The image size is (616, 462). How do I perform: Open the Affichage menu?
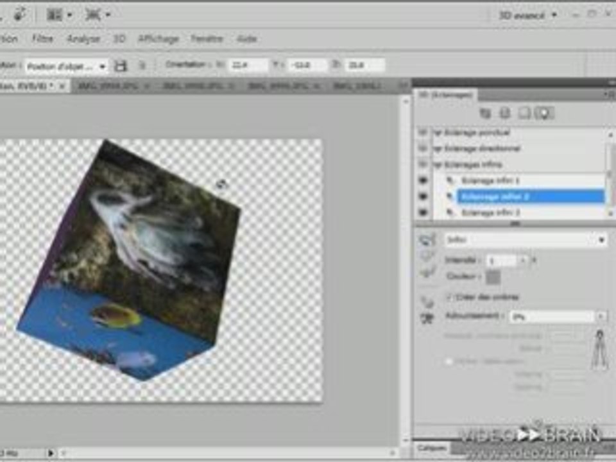coord(158,38)
